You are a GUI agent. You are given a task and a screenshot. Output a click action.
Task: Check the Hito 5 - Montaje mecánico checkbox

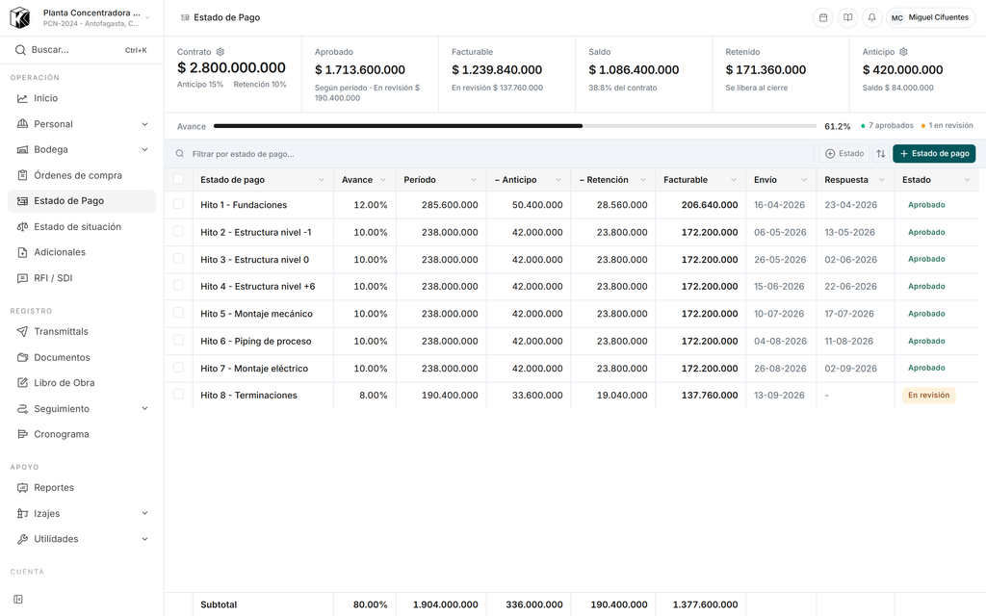[x=178, y=313]
